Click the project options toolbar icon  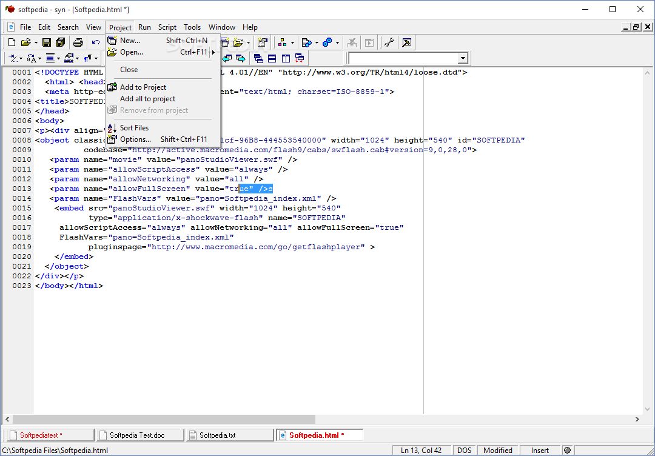point(263,42)
